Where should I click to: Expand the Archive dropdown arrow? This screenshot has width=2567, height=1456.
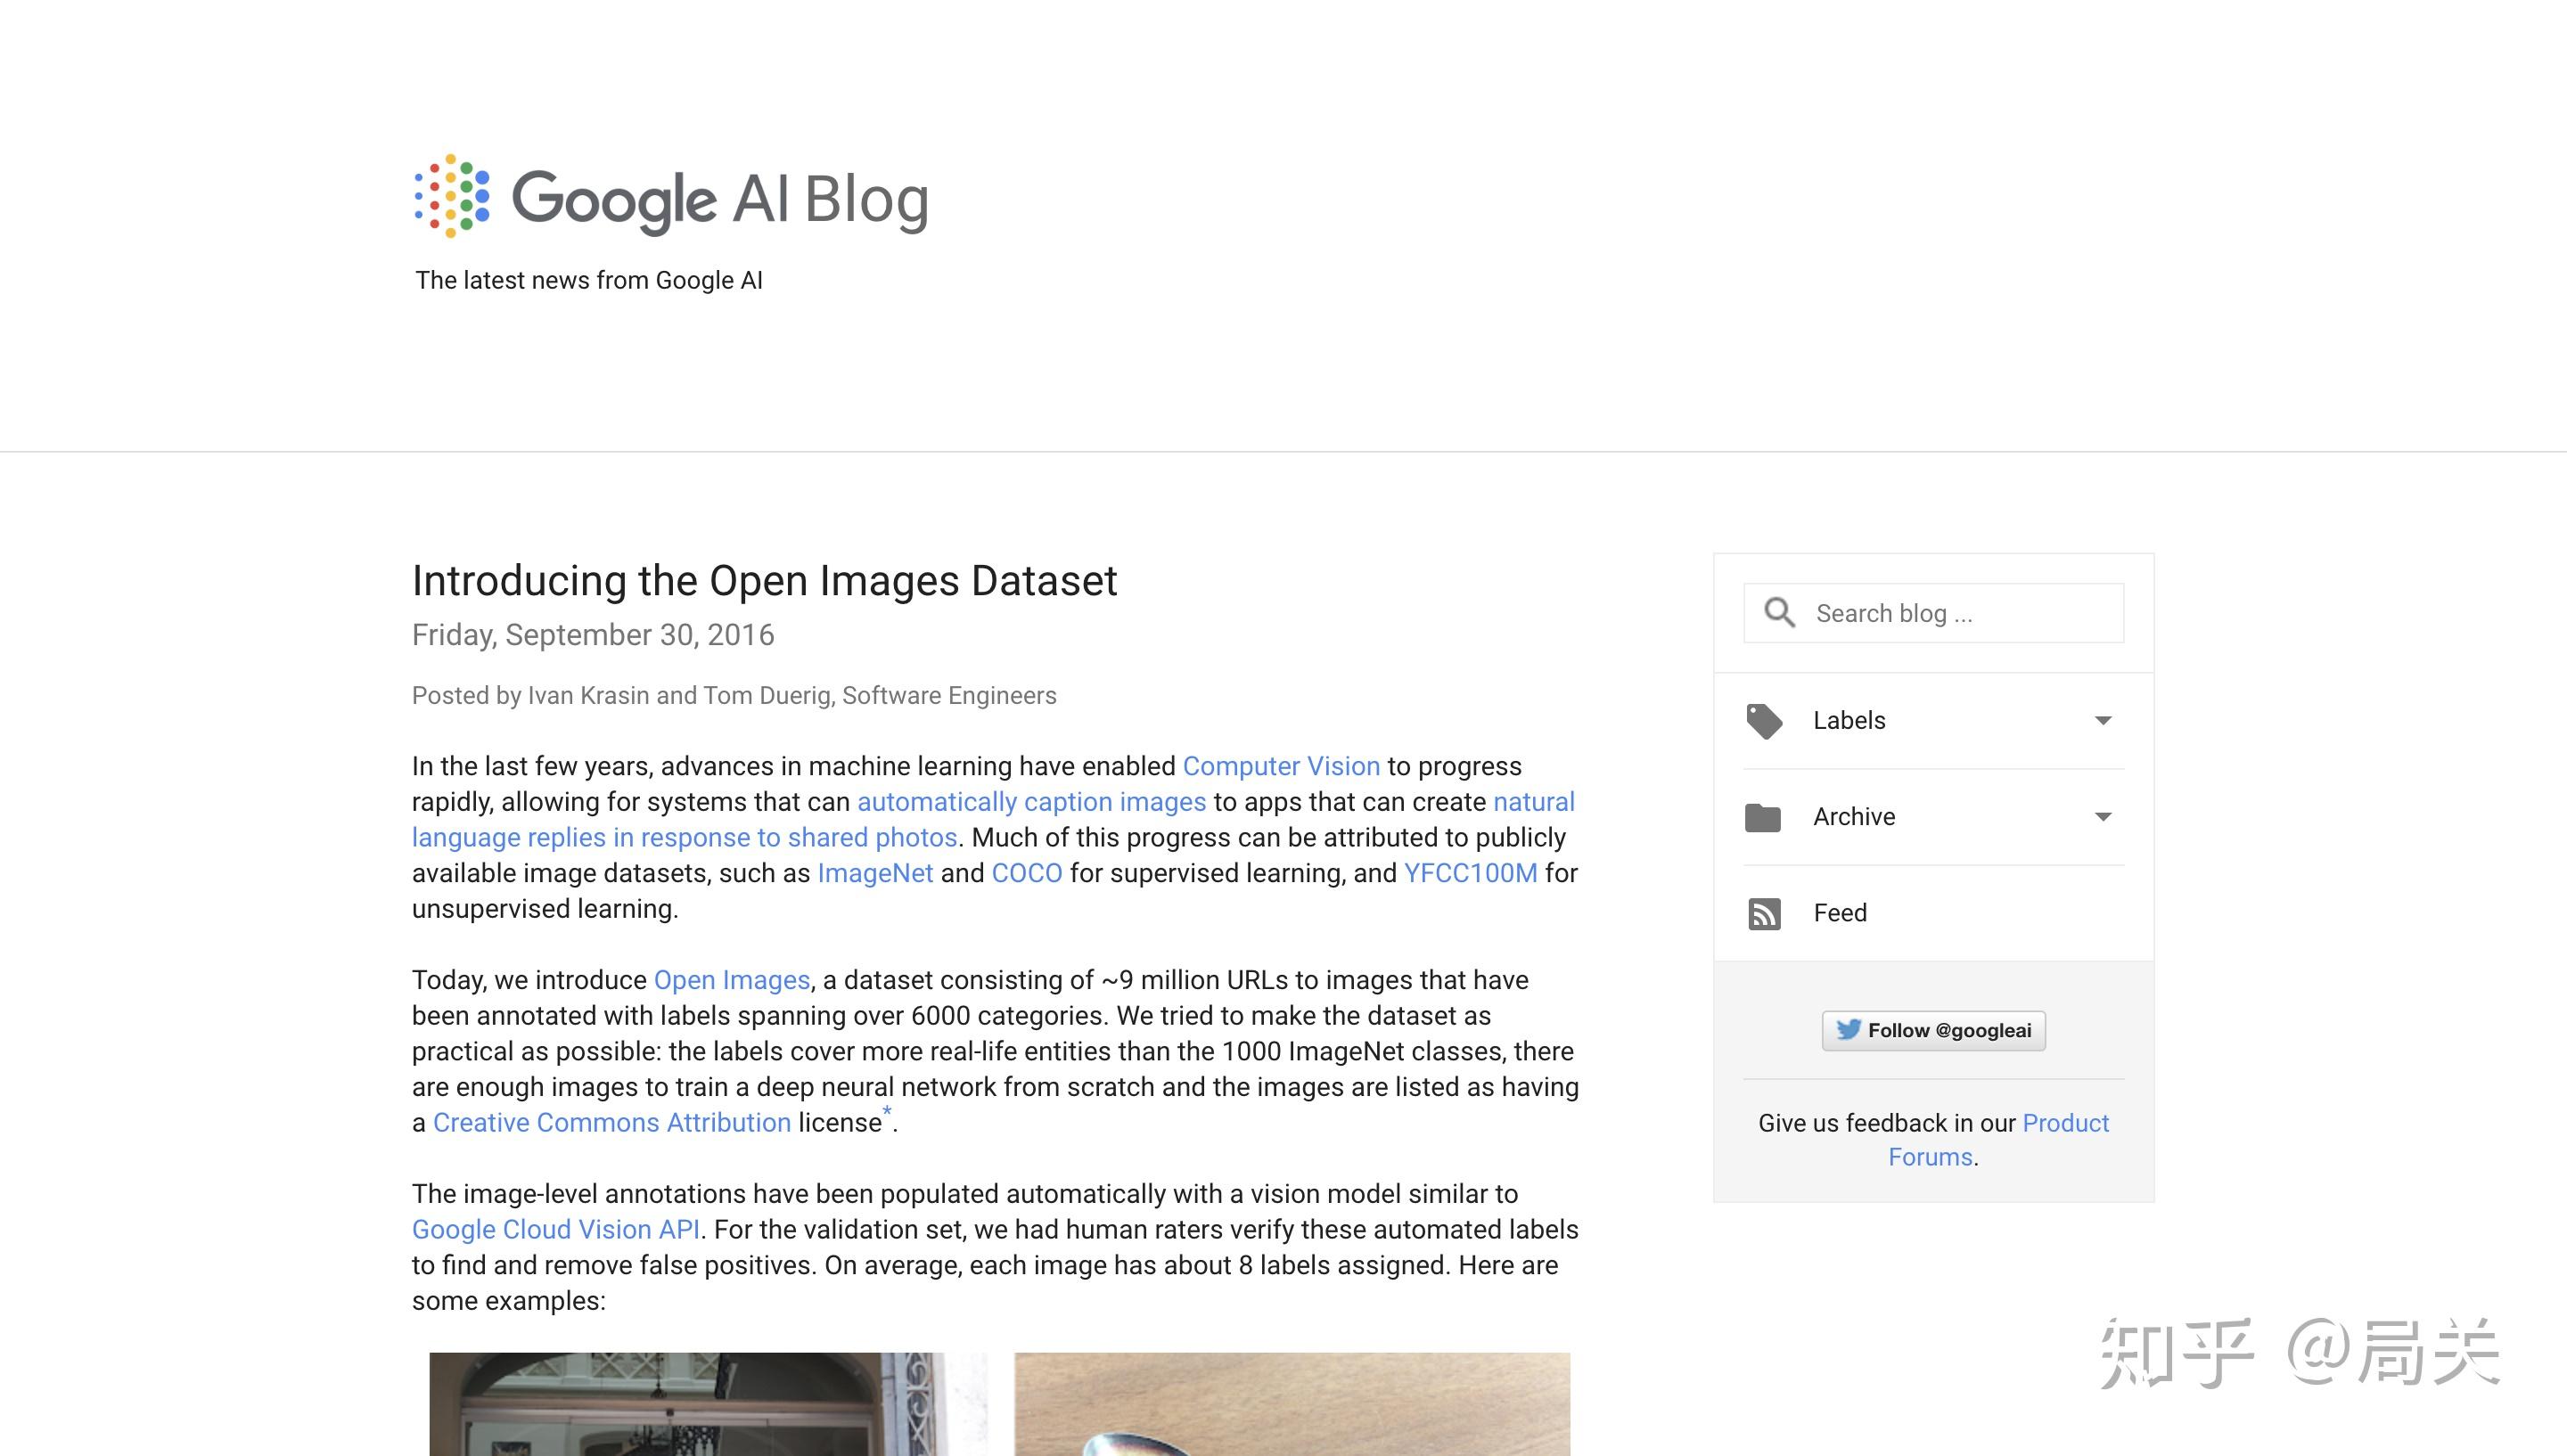pos(2102,817)
